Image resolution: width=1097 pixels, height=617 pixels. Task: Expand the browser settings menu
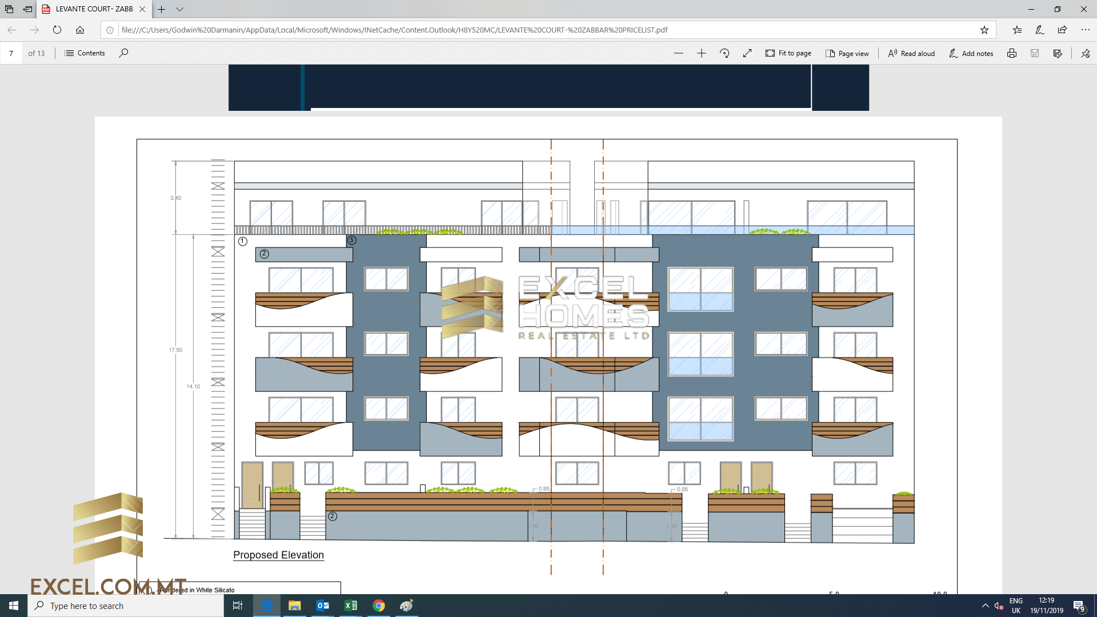1085,30
